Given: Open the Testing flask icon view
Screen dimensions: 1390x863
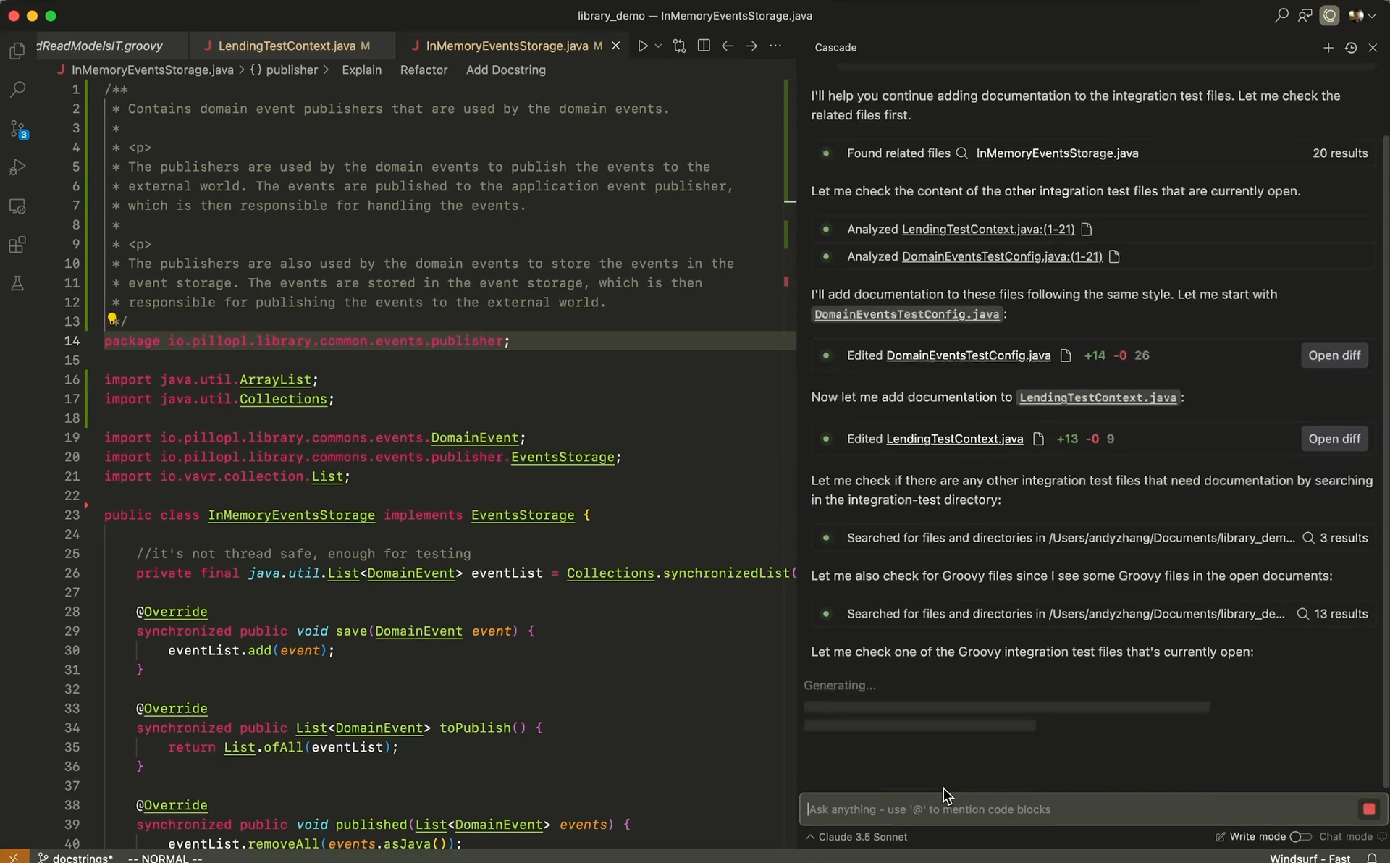Looking at the screenshot, I should tap(17, 283).
